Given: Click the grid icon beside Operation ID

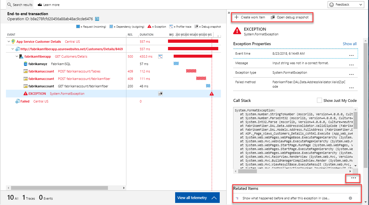Looking at the screenshot, I should point(97,19).
